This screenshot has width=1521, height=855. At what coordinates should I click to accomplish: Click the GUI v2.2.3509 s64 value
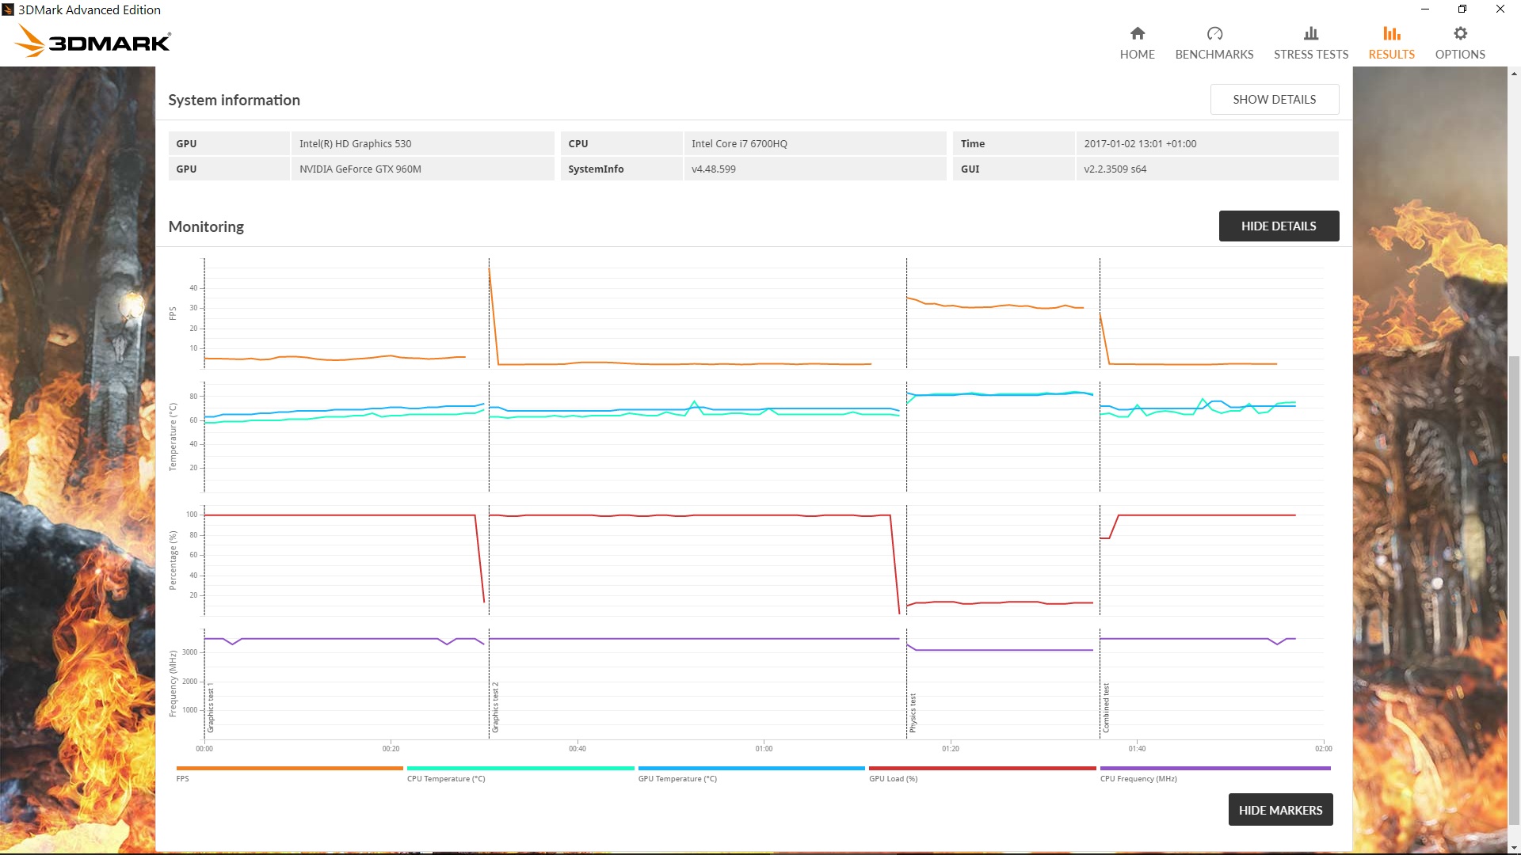[x=1115, y=169]
